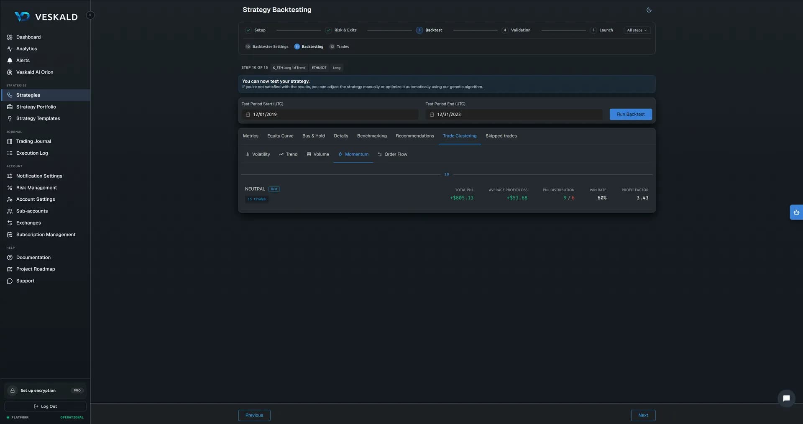
Task: Click the Account Settings user icon
Action: [x=10, y=199]
